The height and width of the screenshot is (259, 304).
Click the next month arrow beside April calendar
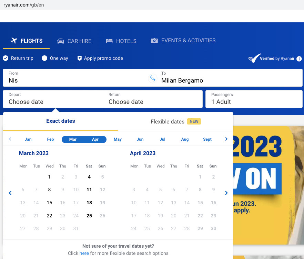226,193
